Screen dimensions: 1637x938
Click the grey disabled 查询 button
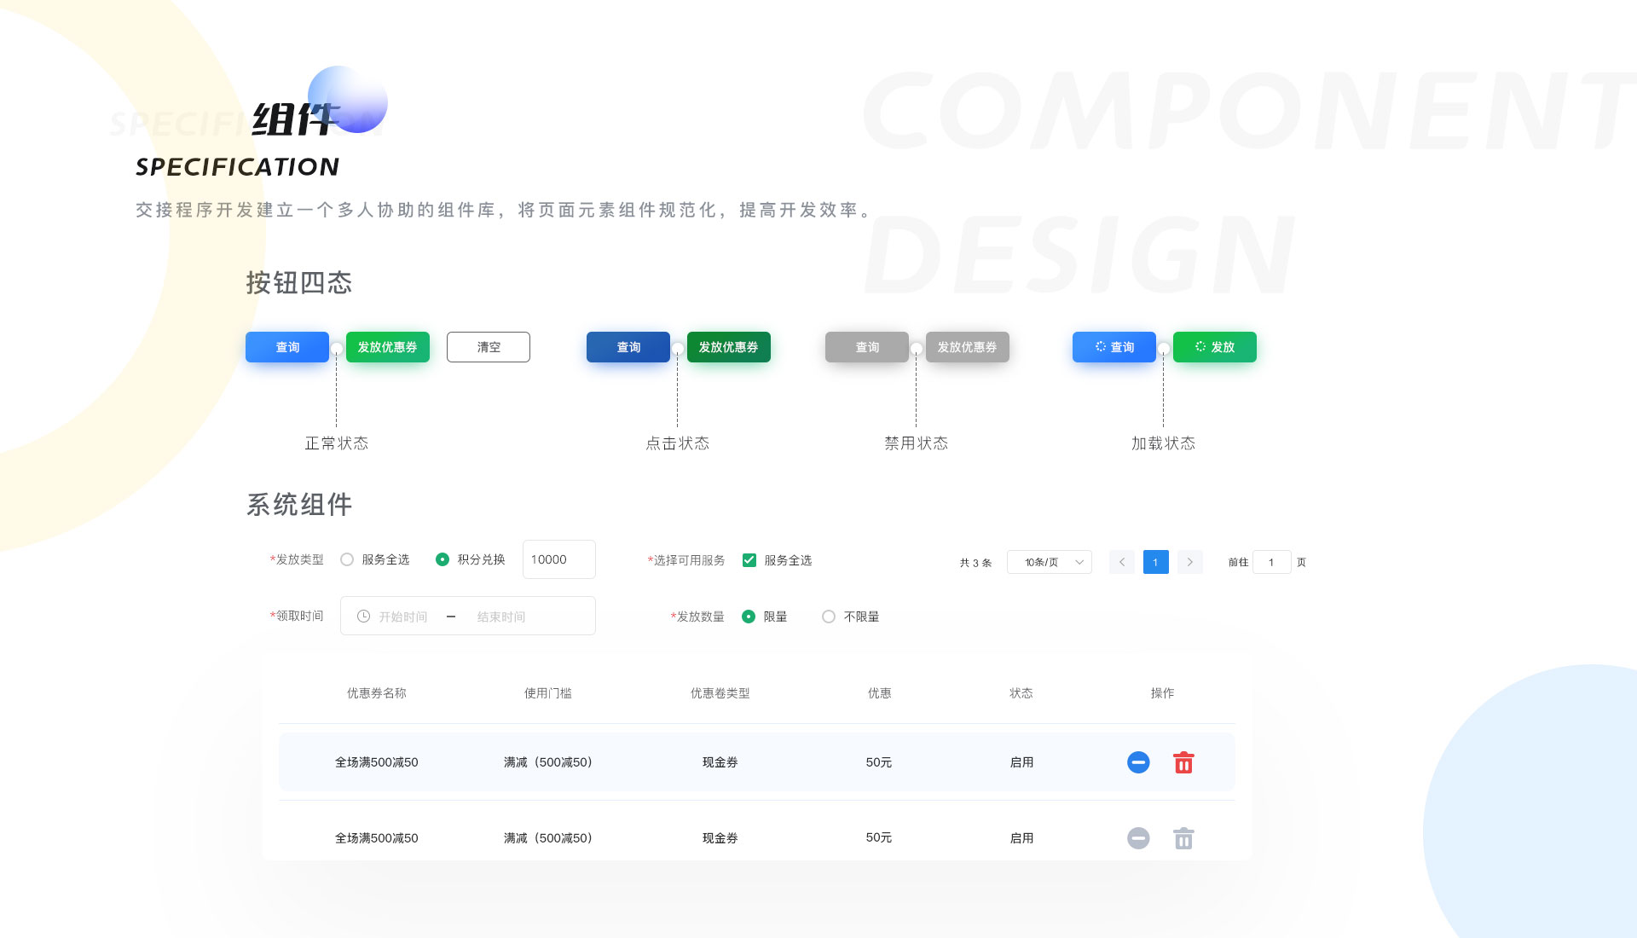867,347
